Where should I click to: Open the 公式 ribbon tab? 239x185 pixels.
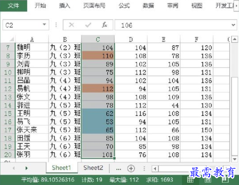click(x=124, y=6)
